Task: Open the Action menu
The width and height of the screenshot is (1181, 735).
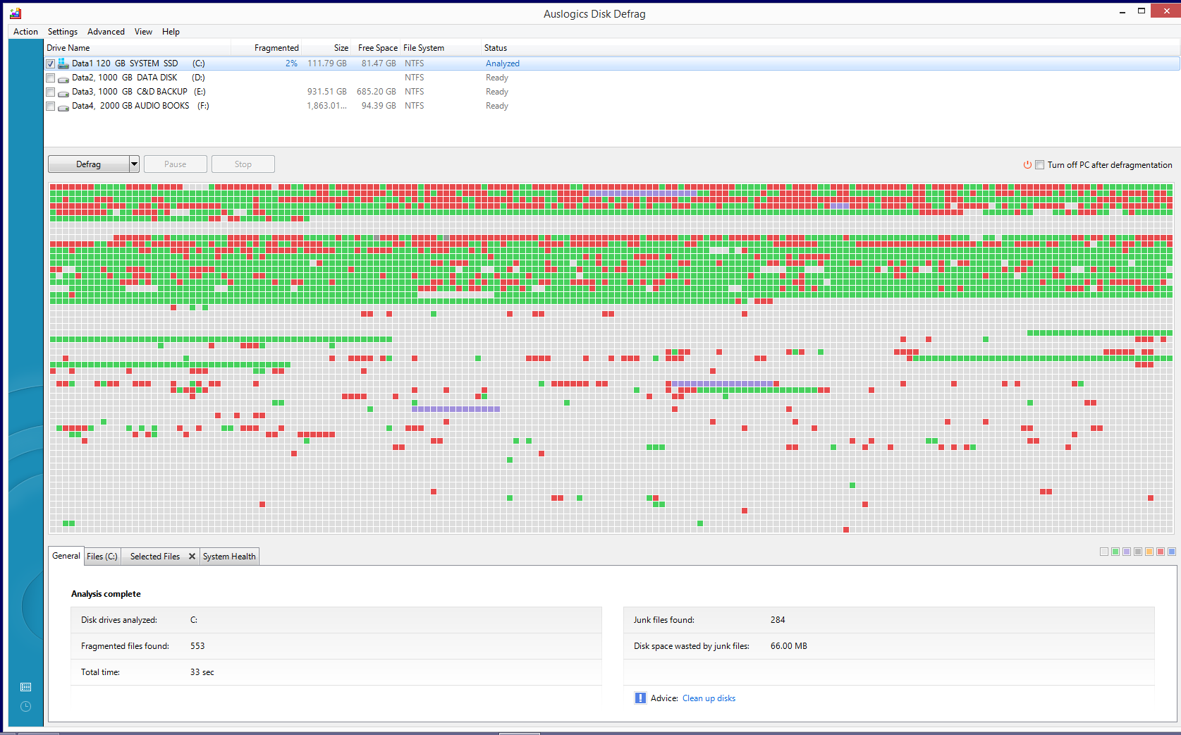Action: click(25, 32)
